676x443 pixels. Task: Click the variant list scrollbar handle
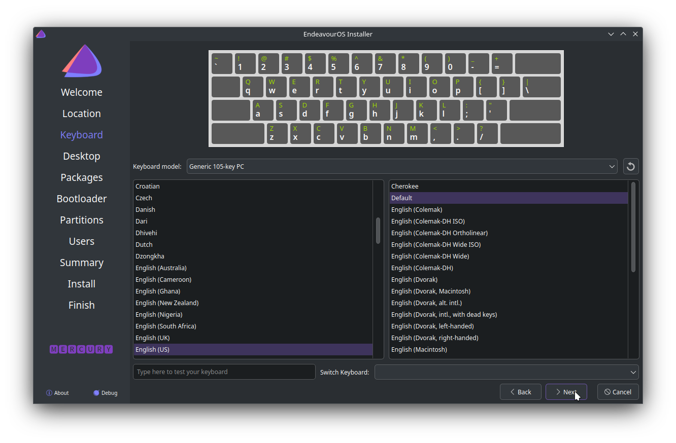point(633,227)
